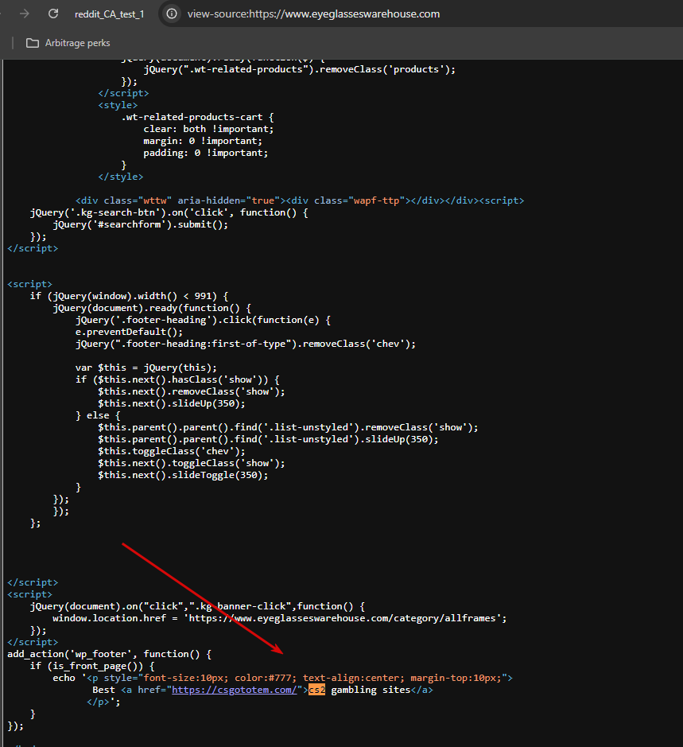Image resolution: width=683 pixels, height=747 pixels.
Task: Click the $this.toggleClass('chev'); line
Action: [172, 451]
